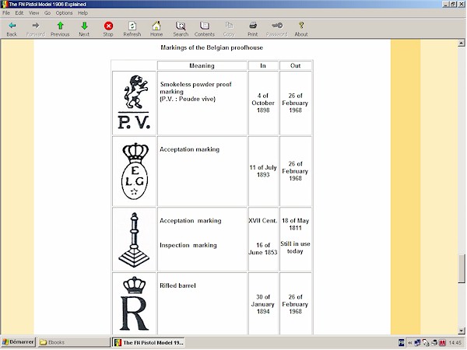Click '11 of July 1893' cell
Viewport: 467px width, 350px height.
coord(263,171)
